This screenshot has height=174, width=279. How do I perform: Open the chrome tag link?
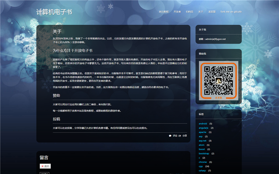pyautogui.click(x=203, y=162)
